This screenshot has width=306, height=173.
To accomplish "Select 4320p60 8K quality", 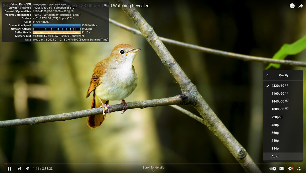I will pyautogui.click(x=283, y=86).
